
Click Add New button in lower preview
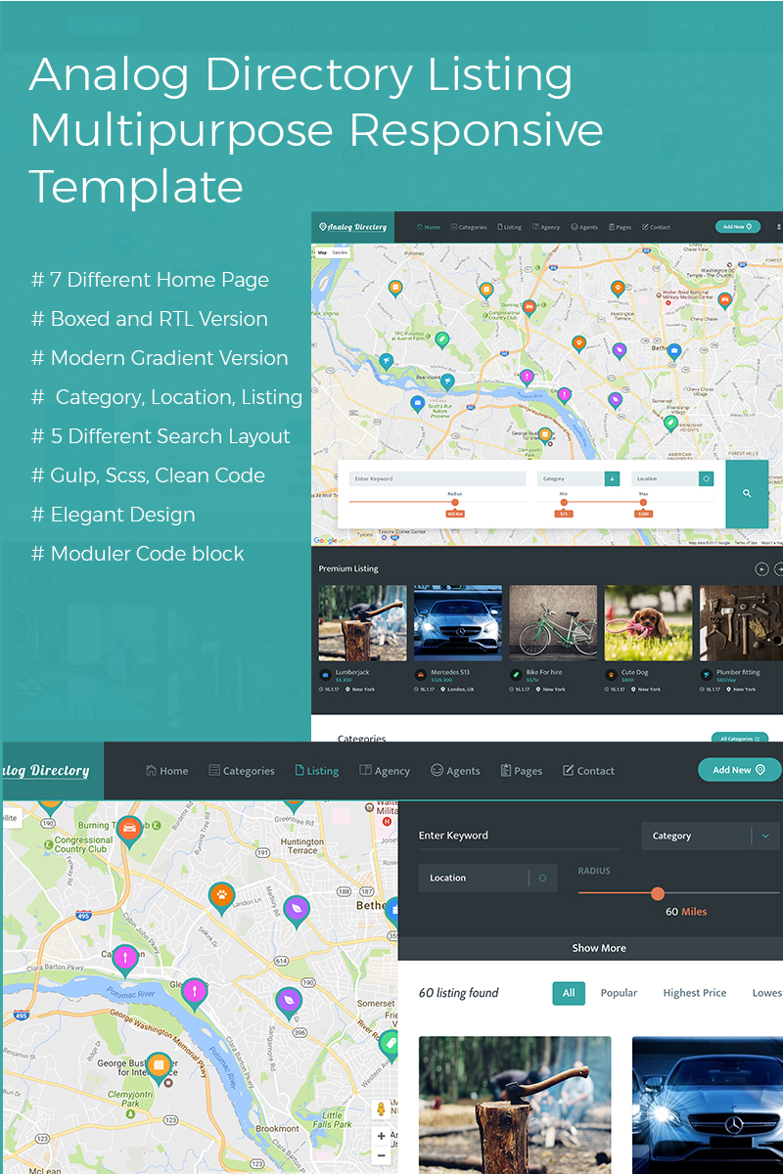(x=739, y=770)
